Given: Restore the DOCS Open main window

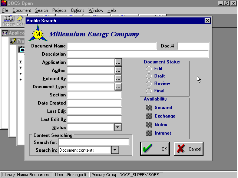Looking at the screenshot, I should click(227, 3).
